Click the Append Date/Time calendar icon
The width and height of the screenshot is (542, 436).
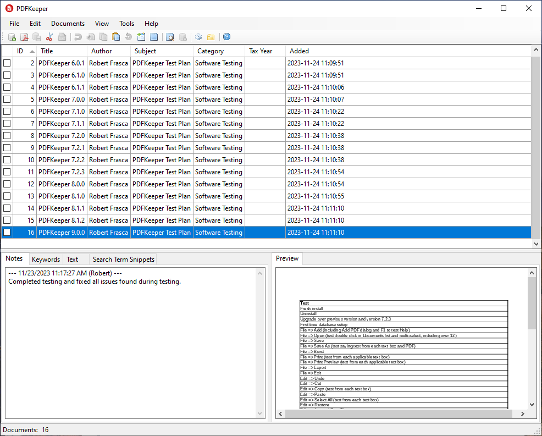141,37
